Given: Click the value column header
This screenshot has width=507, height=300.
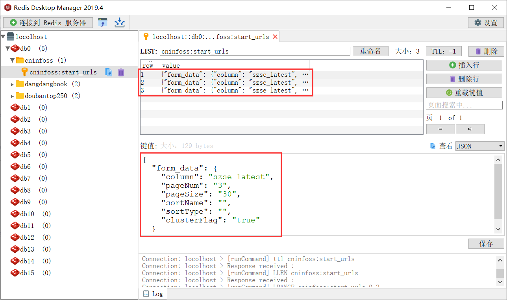Looking at the screenshot, I should tap(235, 65).
